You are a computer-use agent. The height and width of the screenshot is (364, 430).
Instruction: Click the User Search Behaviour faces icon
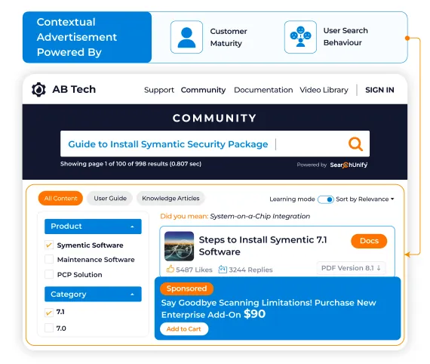(300, 37)
